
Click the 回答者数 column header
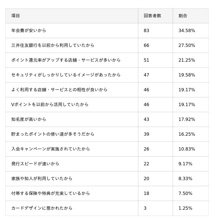pyautogui.click(x=152, y=16)
